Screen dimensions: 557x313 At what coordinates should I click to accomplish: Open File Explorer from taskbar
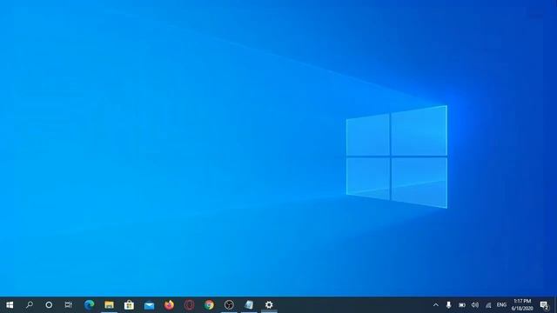109,305
